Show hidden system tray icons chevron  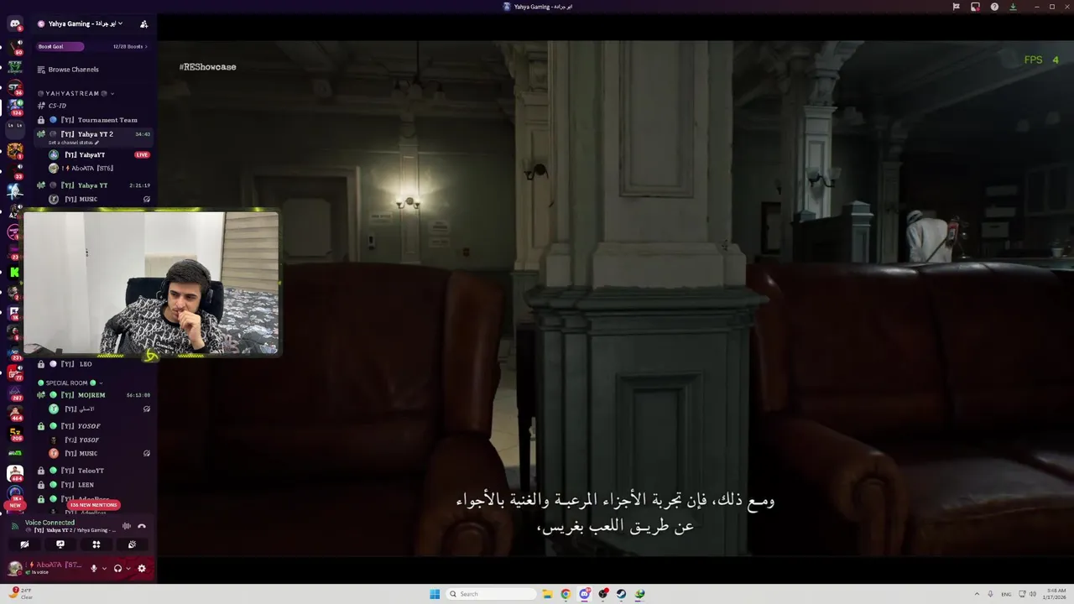tap(978, 594)
